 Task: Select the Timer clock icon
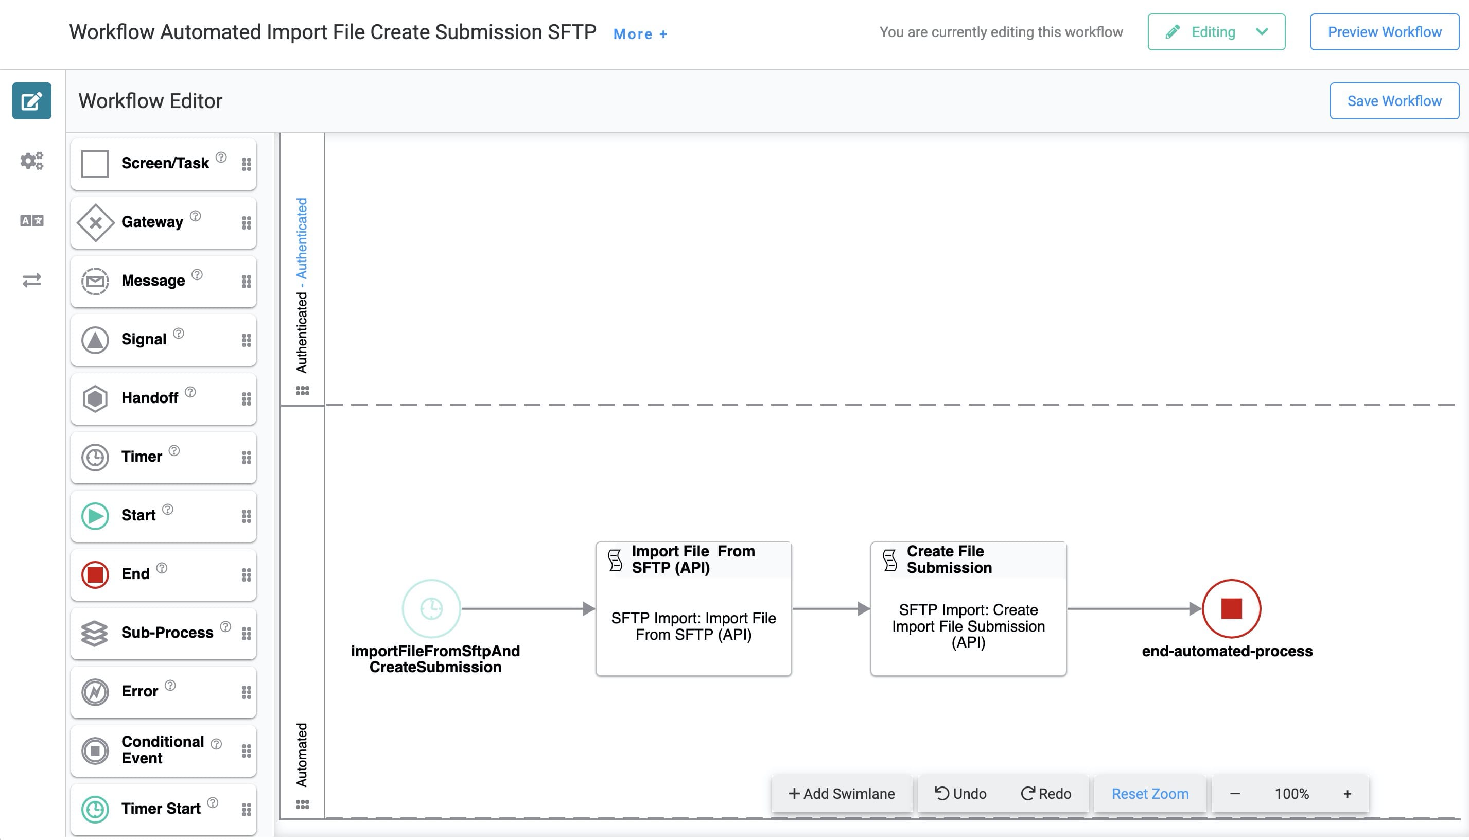[x=95, y=458]
